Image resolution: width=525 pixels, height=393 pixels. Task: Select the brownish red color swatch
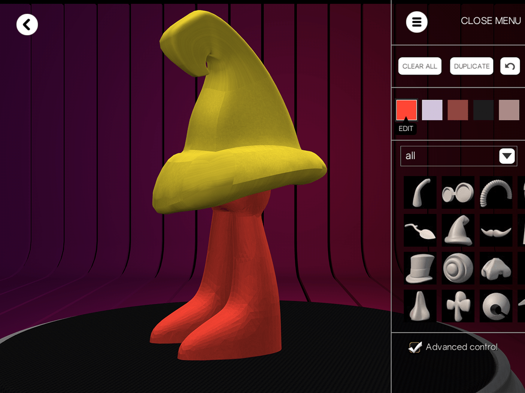click(458, 110)
